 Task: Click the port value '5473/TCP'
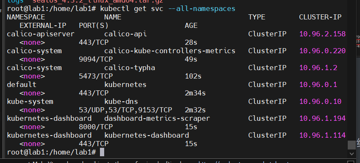96,76
